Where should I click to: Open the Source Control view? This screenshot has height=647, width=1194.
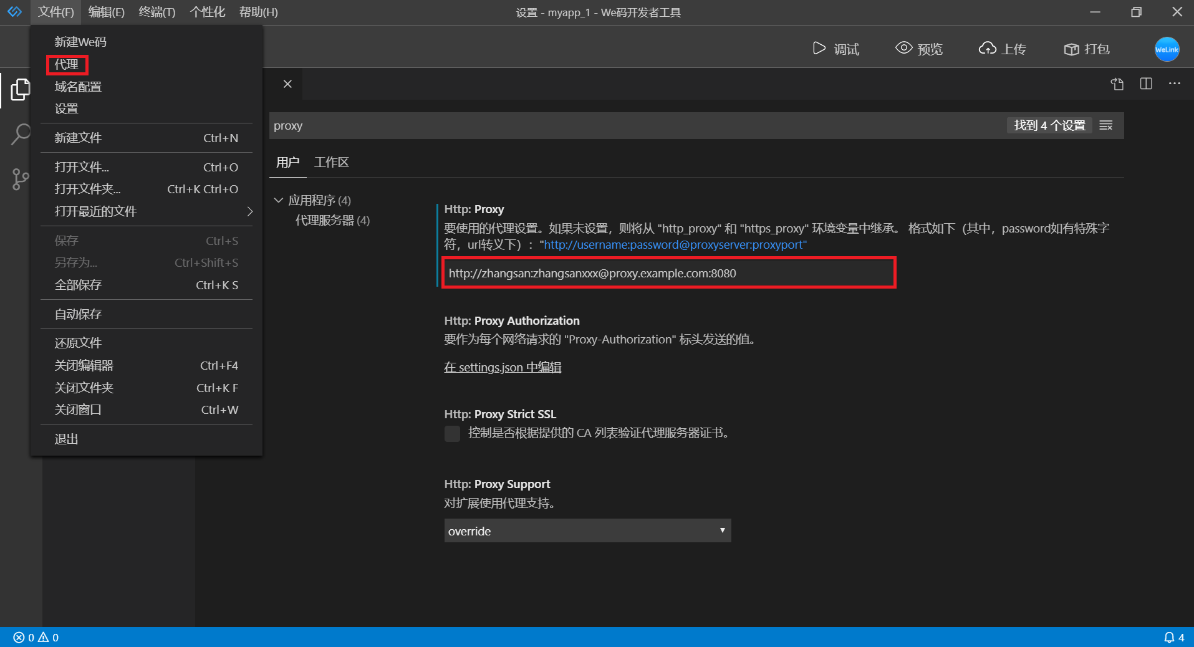point(21,180)
